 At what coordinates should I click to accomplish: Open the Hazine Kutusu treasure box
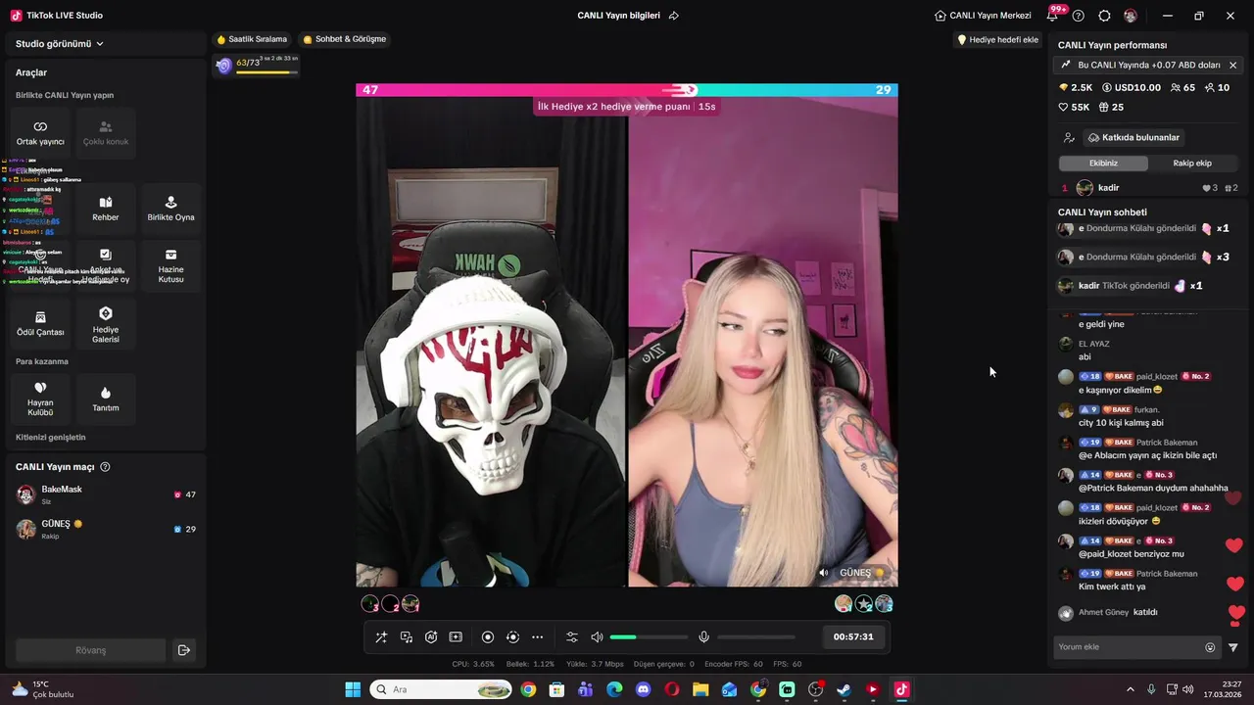tap(170, 265)
